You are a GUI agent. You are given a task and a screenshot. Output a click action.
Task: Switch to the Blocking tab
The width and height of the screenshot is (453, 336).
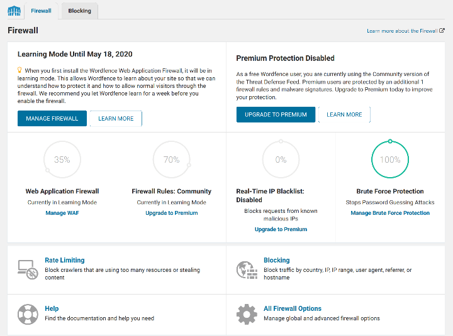pyautogui.click(x=79, y=11)
